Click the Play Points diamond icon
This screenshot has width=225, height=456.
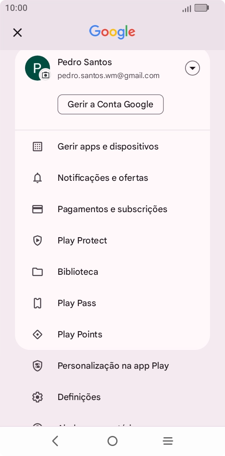(37, 335)
